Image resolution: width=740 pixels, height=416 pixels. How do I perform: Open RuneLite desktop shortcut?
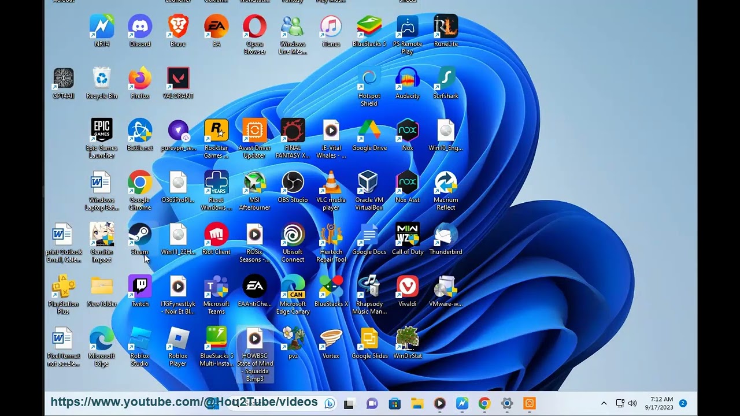(x=446, y=31)
